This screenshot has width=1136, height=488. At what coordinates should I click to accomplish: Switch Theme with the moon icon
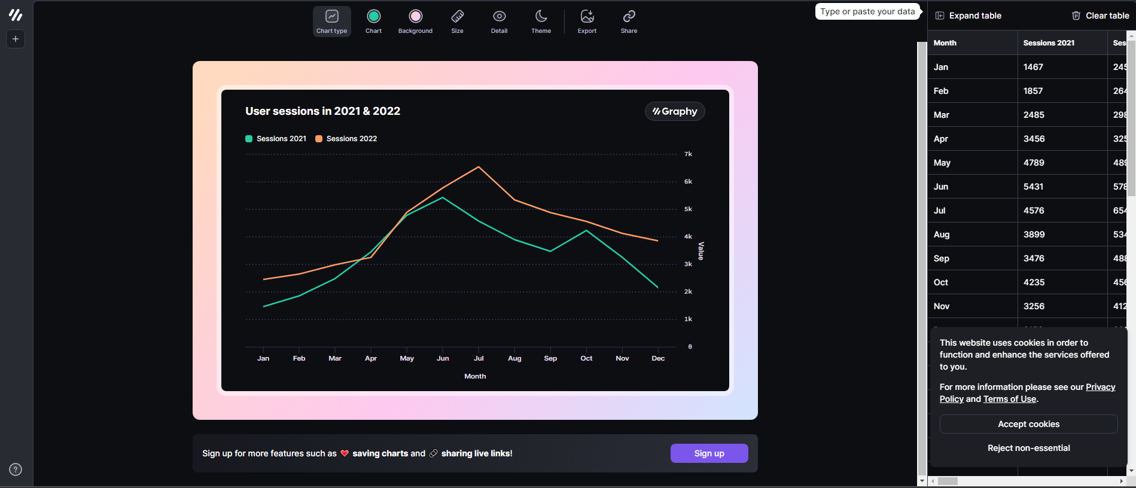click(541, 22)
